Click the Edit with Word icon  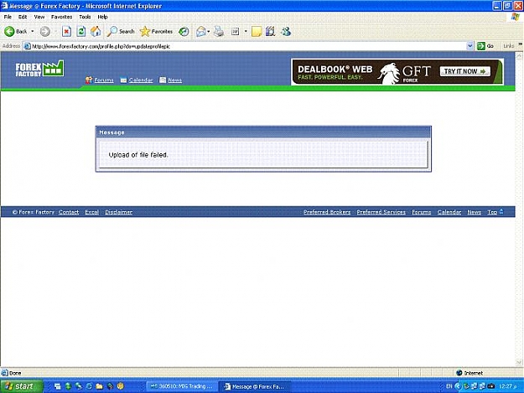coord(236,31)
